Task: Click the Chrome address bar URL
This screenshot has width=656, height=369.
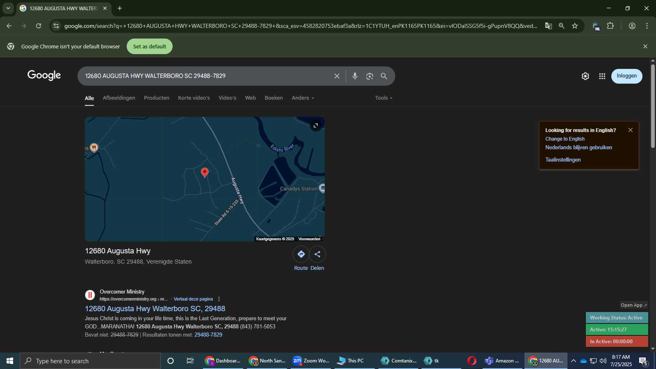Action: (301, 26)
